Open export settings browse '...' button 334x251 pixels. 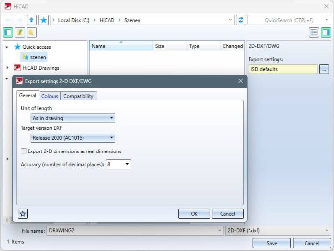coord(324,69)
